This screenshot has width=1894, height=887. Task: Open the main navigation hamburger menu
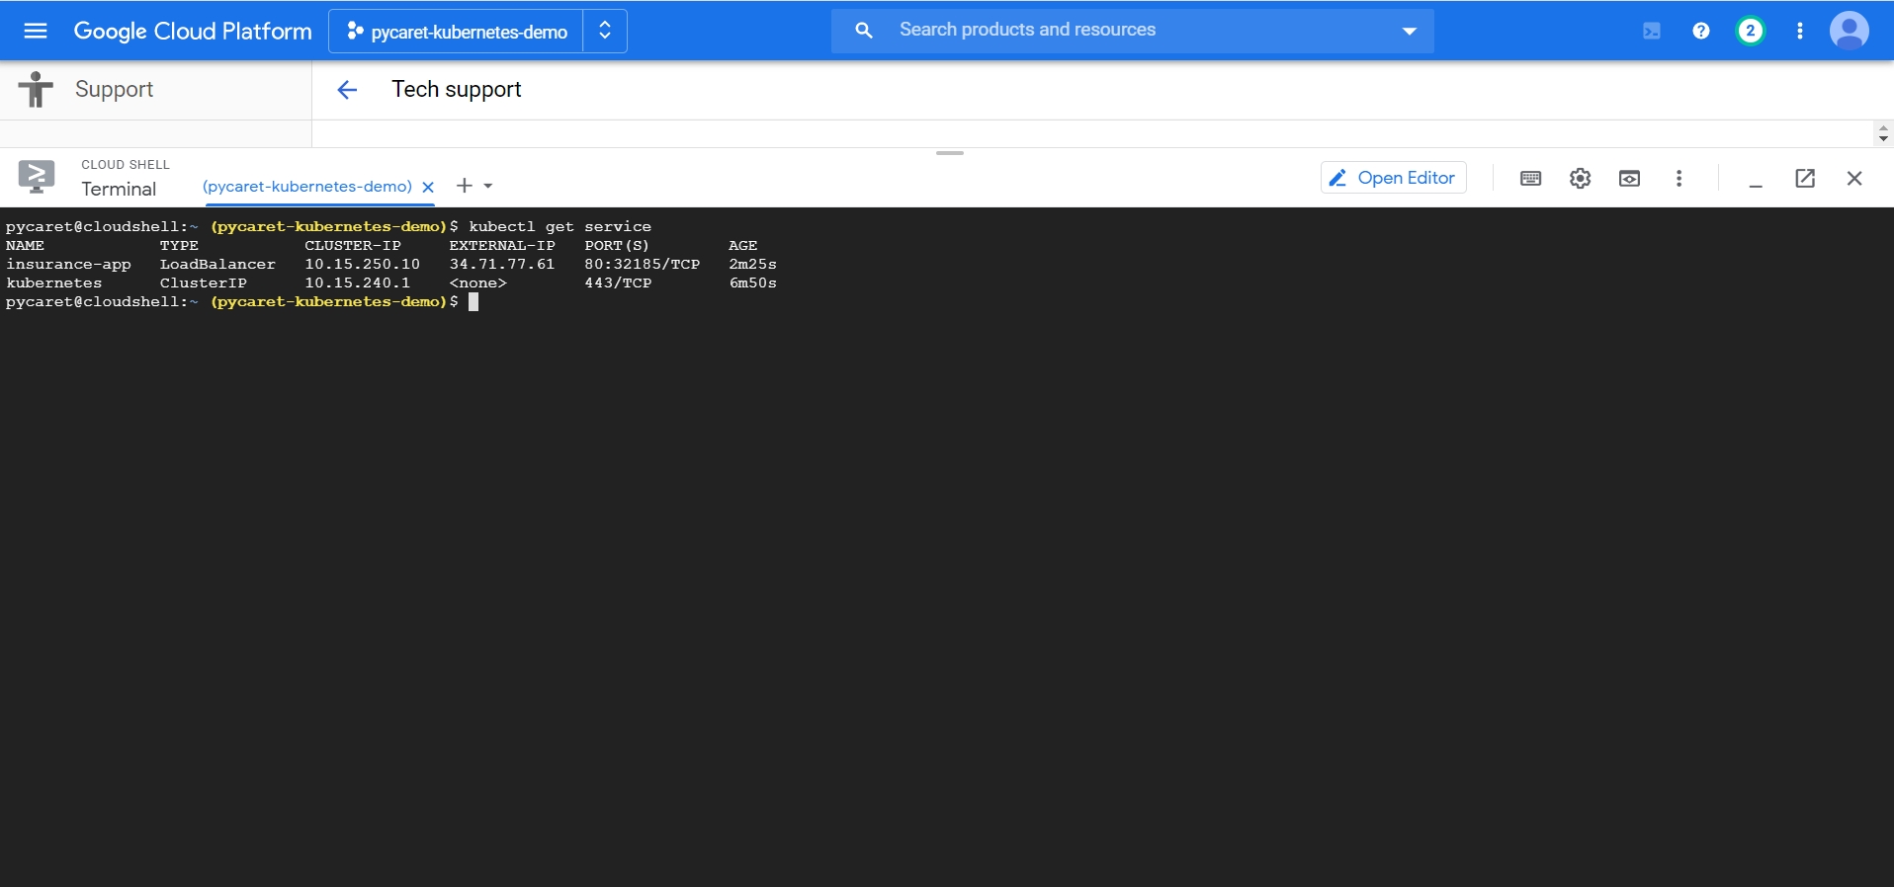tap(36, 31)
